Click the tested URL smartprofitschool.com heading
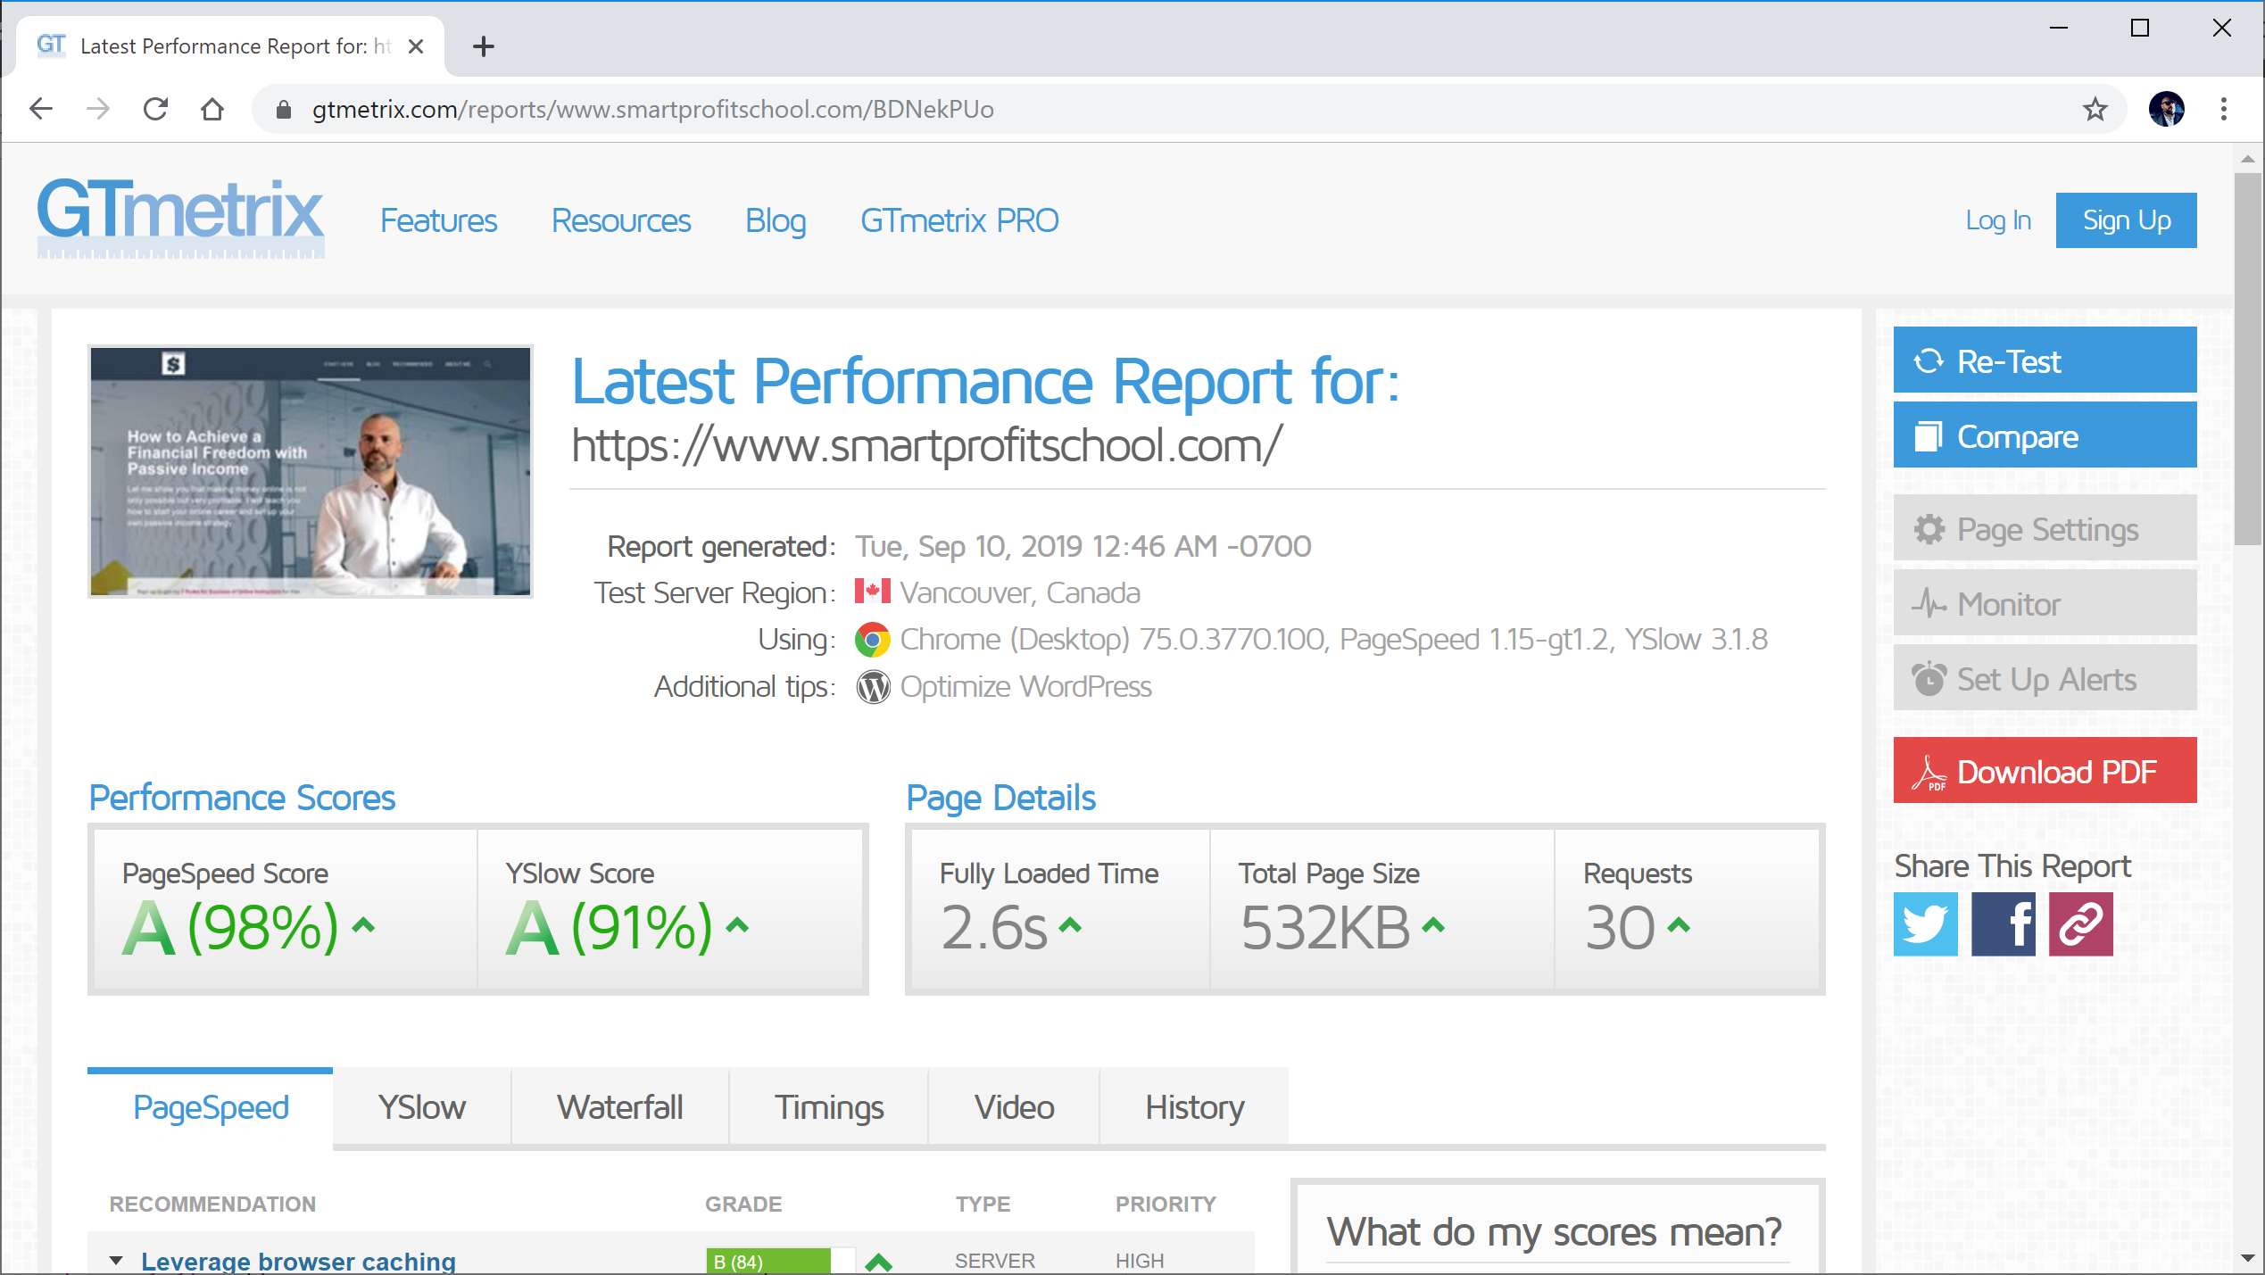 coord(926,444)
